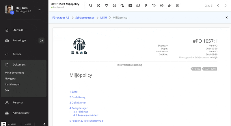Open version history clock icon
Image resolution: width=231 pixels, height=126 pixels.
154,5
